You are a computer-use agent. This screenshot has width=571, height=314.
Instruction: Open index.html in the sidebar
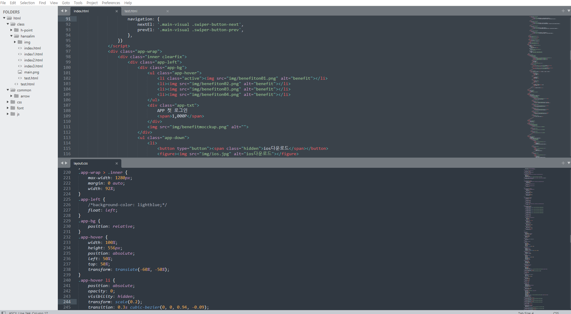(32, 48)
